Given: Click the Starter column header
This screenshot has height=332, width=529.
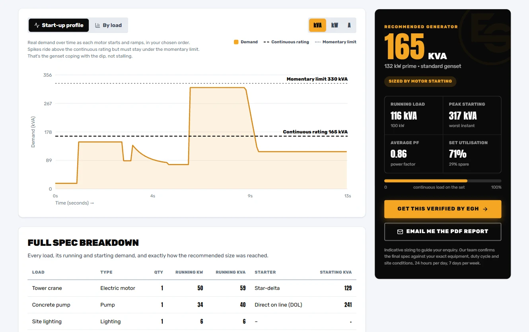Looking at the screenshot, I should (265, 272).
